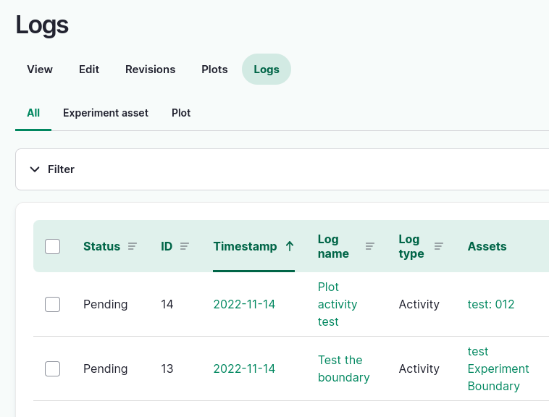This screenshot has width=549, height=417.
Task: Open the test Experiment Boundary asset
Action: (498, 368)
